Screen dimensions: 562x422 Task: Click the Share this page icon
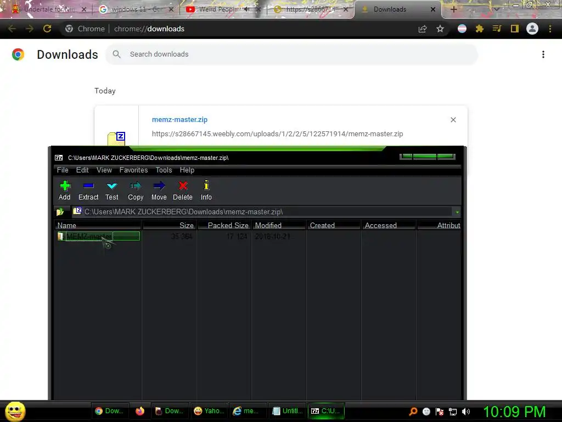tap(423, 29)
